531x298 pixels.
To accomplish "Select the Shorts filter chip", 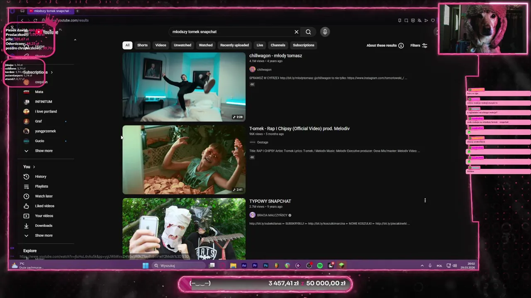I will (142, 45).
